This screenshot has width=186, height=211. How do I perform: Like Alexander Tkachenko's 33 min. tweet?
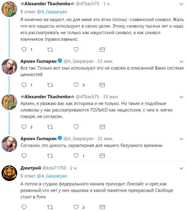(76, 127)
